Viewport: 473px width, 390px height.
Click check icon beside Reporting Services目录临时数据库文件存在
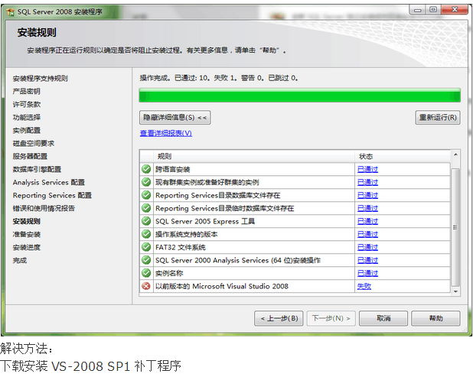146,208
